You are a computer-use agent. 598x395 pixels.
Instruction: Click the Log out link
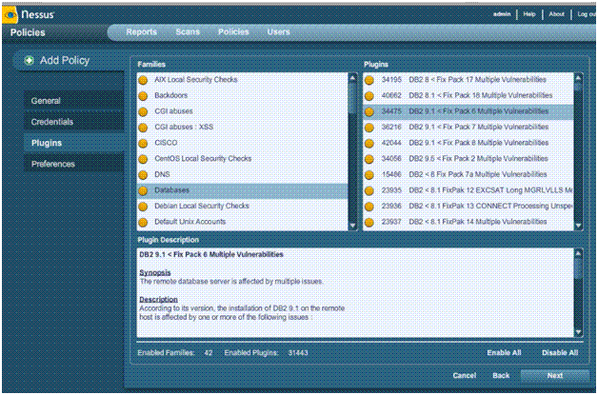[587, 14]
